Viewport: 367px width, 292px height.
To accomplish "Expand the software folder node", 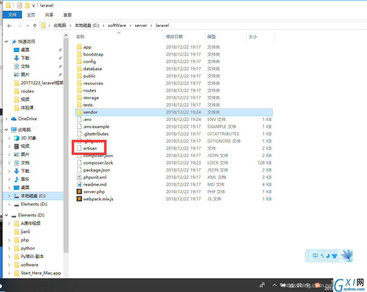I will (x=9, y=265).
